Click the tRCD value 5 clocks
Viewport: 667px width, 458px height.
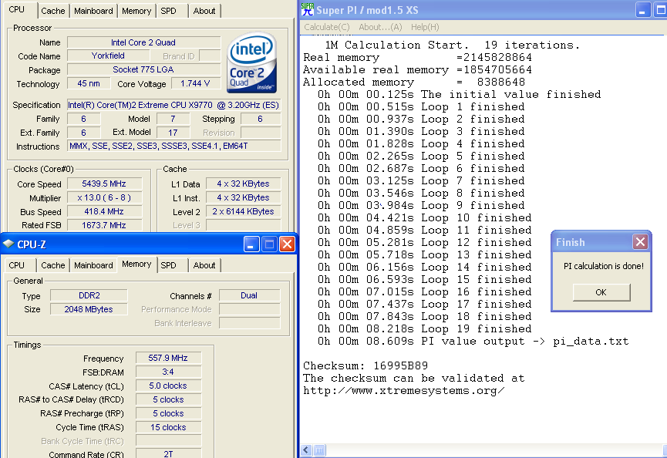coord(168,399)
